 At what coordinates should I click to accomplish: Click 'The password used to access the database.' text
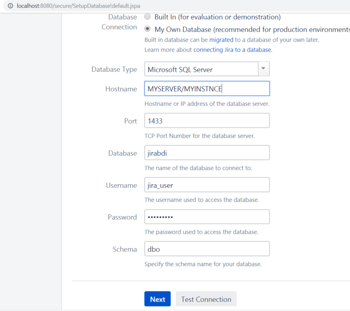coord(201,232)
